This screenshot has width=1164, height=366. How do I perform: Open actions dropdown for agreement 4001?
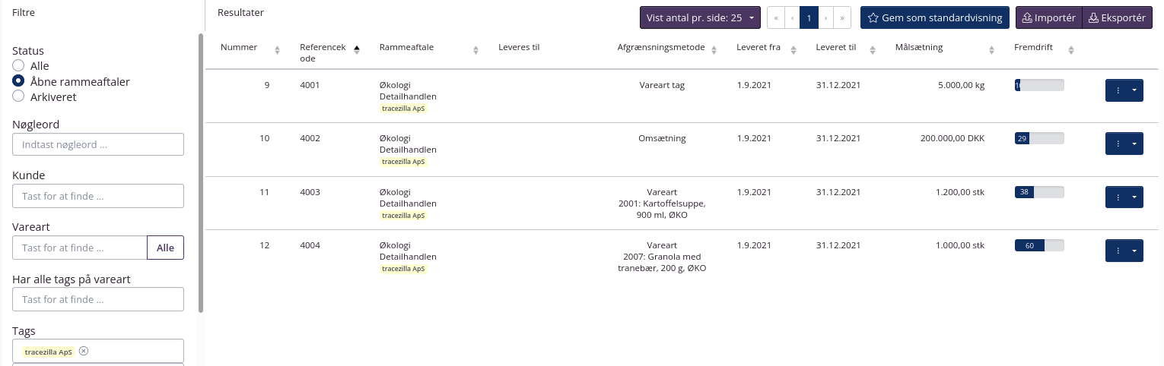pos(1134,90)
